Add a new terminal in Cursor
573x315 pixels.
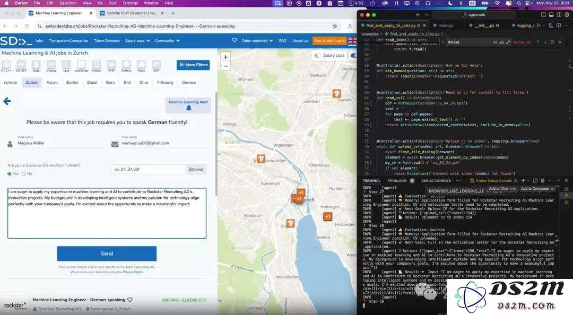[523, 180]
